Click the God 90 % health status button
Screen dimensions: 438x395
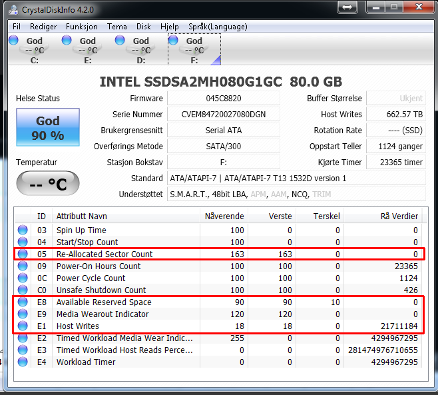click(48, 127)
